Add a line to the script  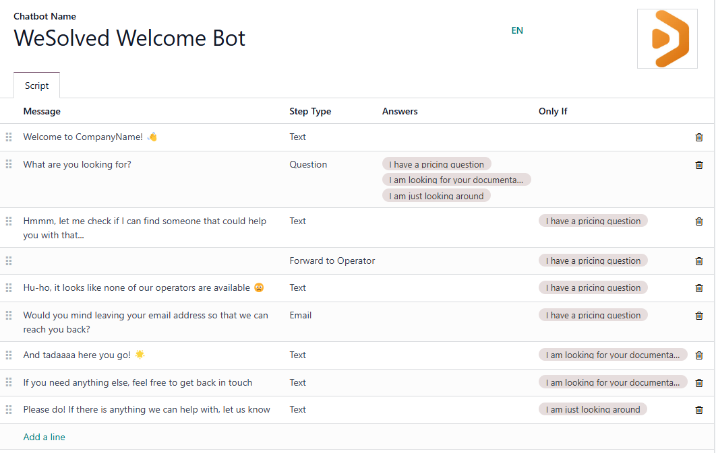click(44, 437)
